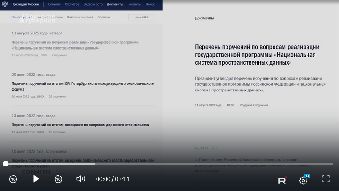Click the Rutube logo icon
This screenshot has width=339, height=191.
(x=282, y=180)
